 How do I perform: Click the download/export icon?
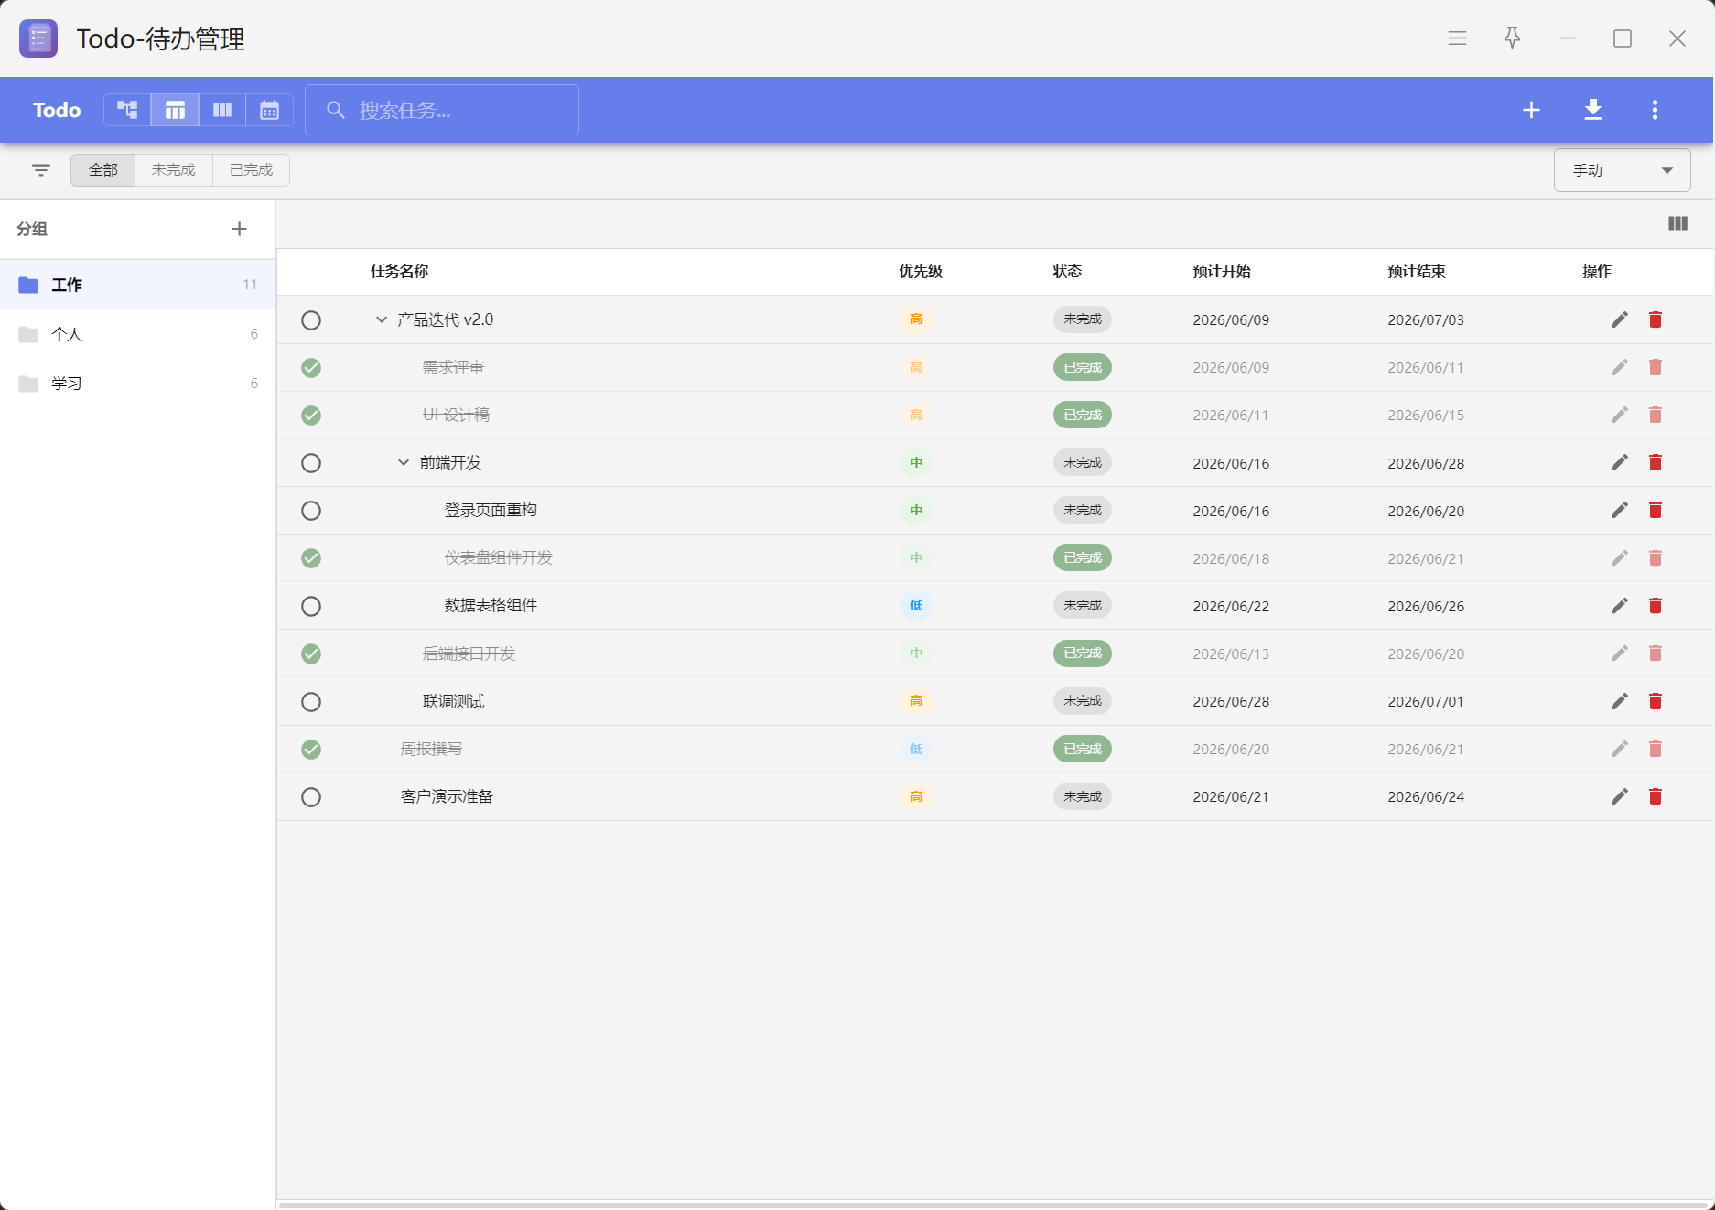(x=1593, y=110)
